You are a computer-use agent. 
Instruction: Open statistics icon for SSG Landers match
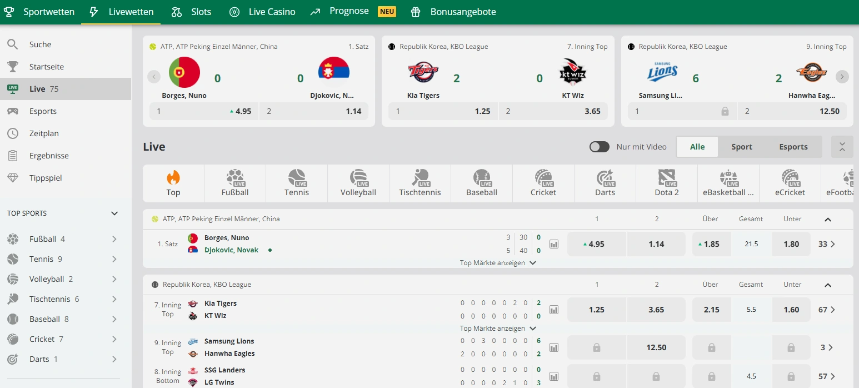[554, 376]
